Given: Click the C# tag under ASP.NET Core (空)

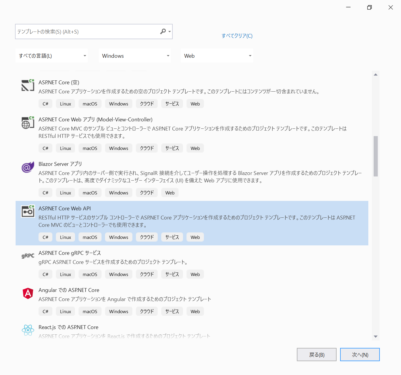Looking at the screenshot, I should 45,104.
